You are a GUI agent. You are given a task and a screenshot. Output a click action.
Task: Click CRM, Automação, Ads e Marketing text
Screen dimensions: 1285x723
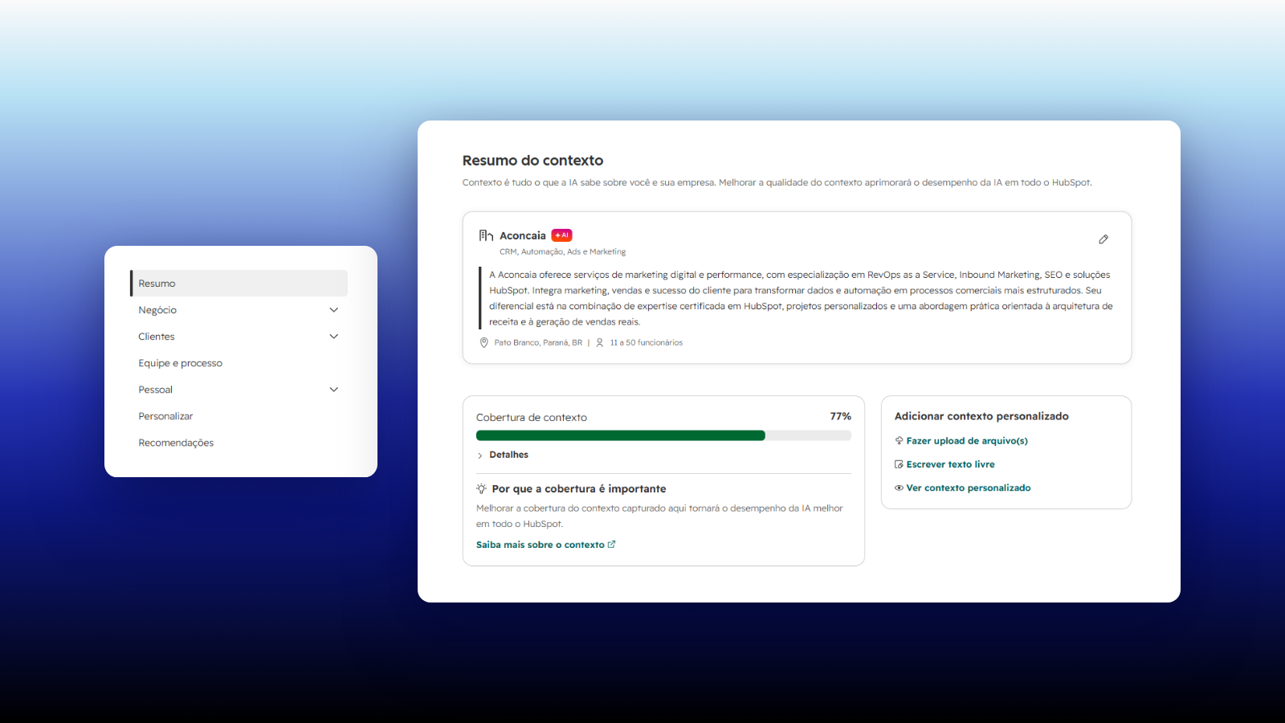(562, 251)
